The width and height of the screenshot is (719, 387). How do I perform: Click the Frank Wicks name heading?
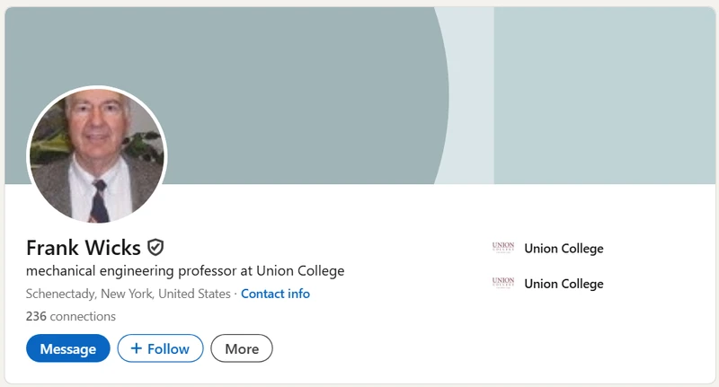84,247
